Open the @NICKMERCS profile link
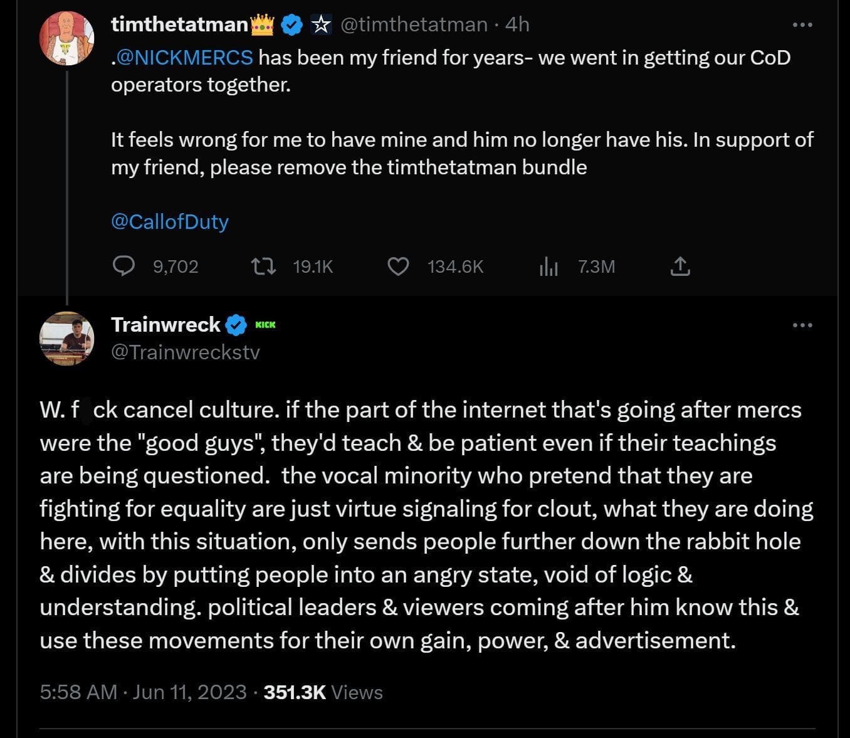Viewport: 850px width, 738px height. 184,57
